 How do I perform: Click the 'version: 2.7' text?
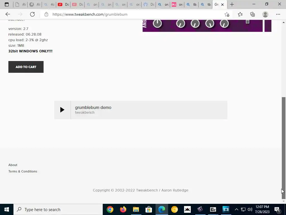pos(18,29)
